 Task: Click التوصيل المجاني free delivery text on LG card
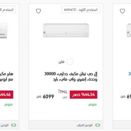click(84, 125)
